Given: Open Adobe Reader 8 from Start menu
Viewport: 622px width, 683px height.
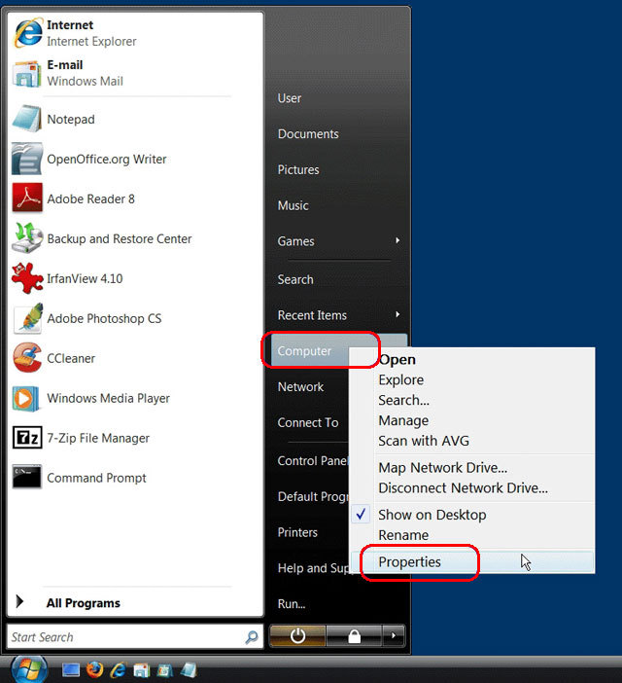Looking at the screenshot, I should (90, 198).
